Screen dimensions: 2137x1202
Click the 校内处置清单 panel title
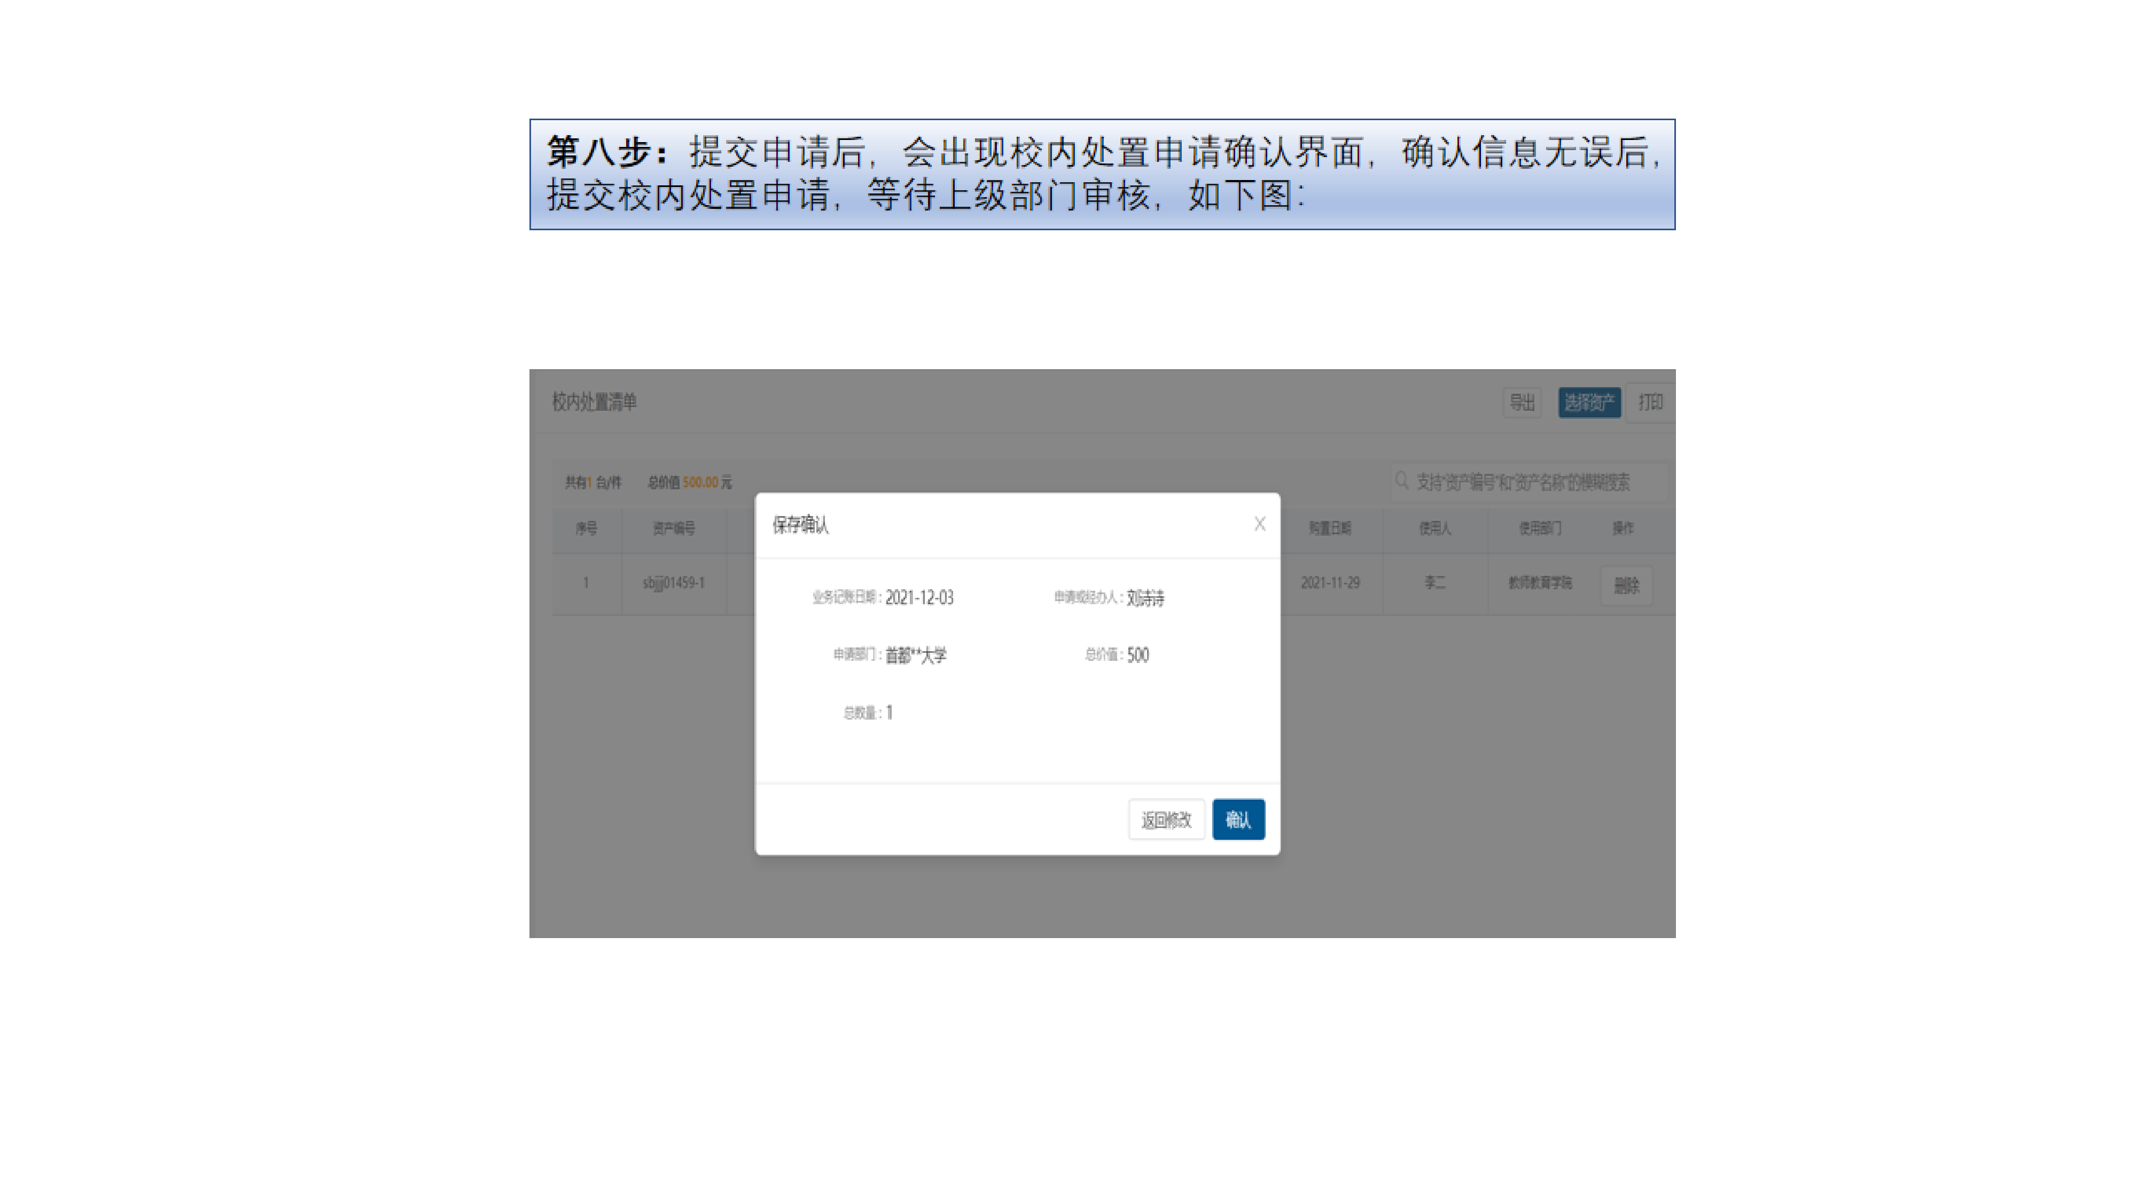(x=594, y=402)
